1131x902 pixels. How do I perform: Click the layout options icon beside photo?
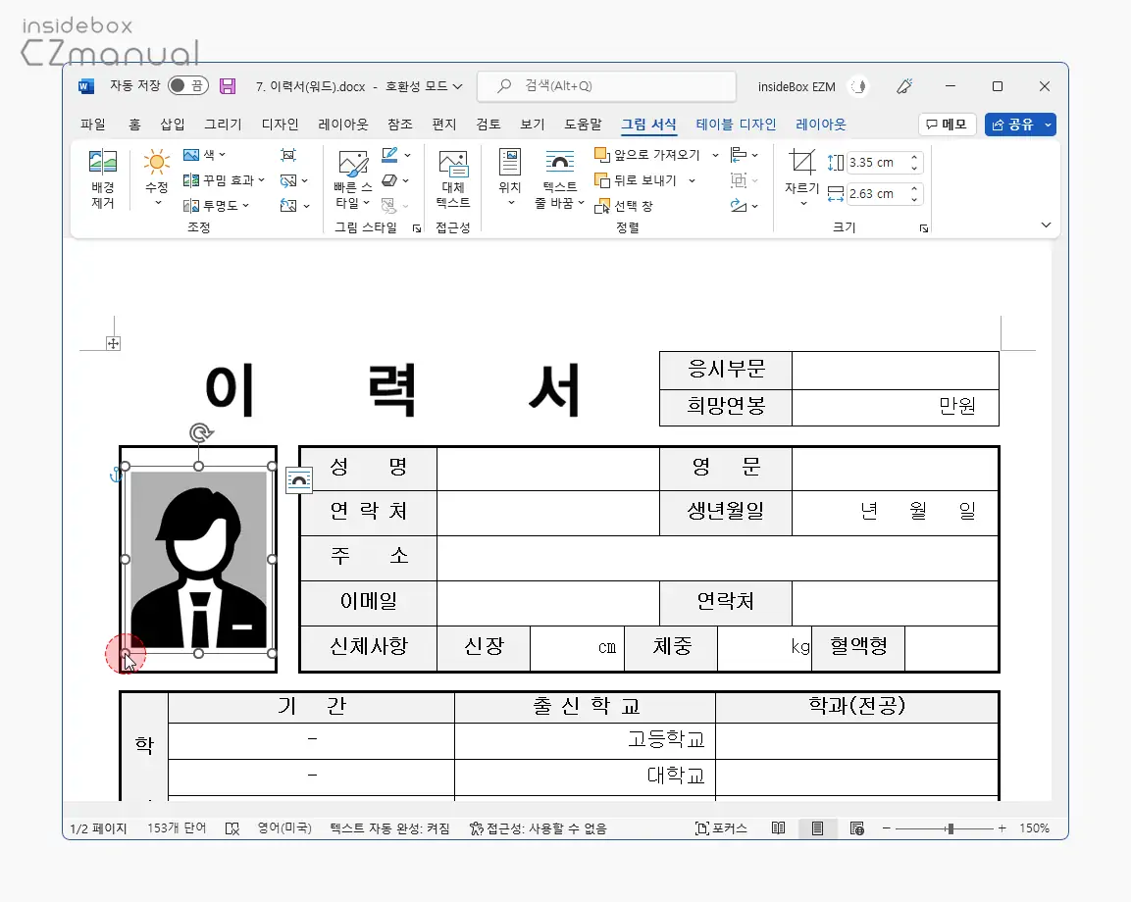[x=298, y=480]
